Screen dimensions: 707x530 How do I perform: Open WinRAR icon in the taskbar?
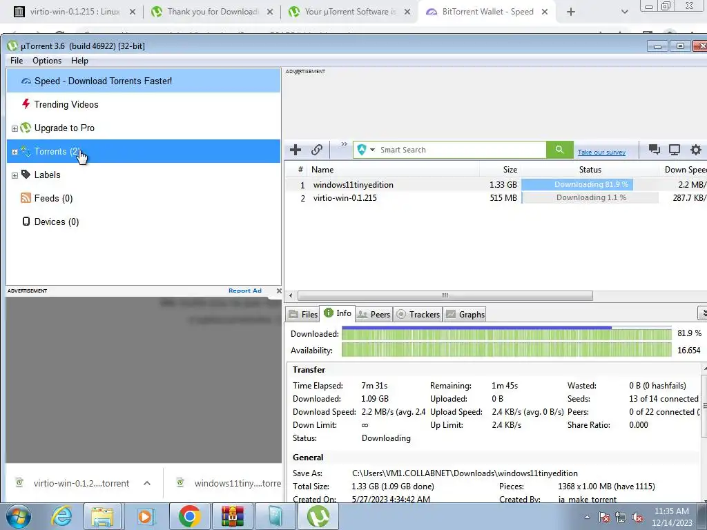(232, 516)
